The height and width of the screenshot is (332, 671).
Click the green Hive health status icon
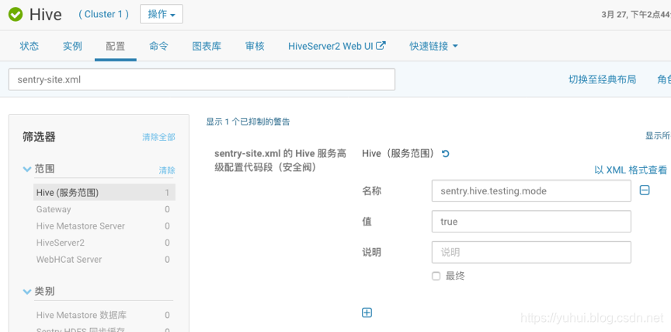pyautogui.click(x=16, y=15)
